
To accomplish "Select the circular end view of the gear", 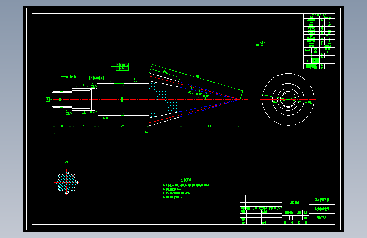I will (288, 100).
